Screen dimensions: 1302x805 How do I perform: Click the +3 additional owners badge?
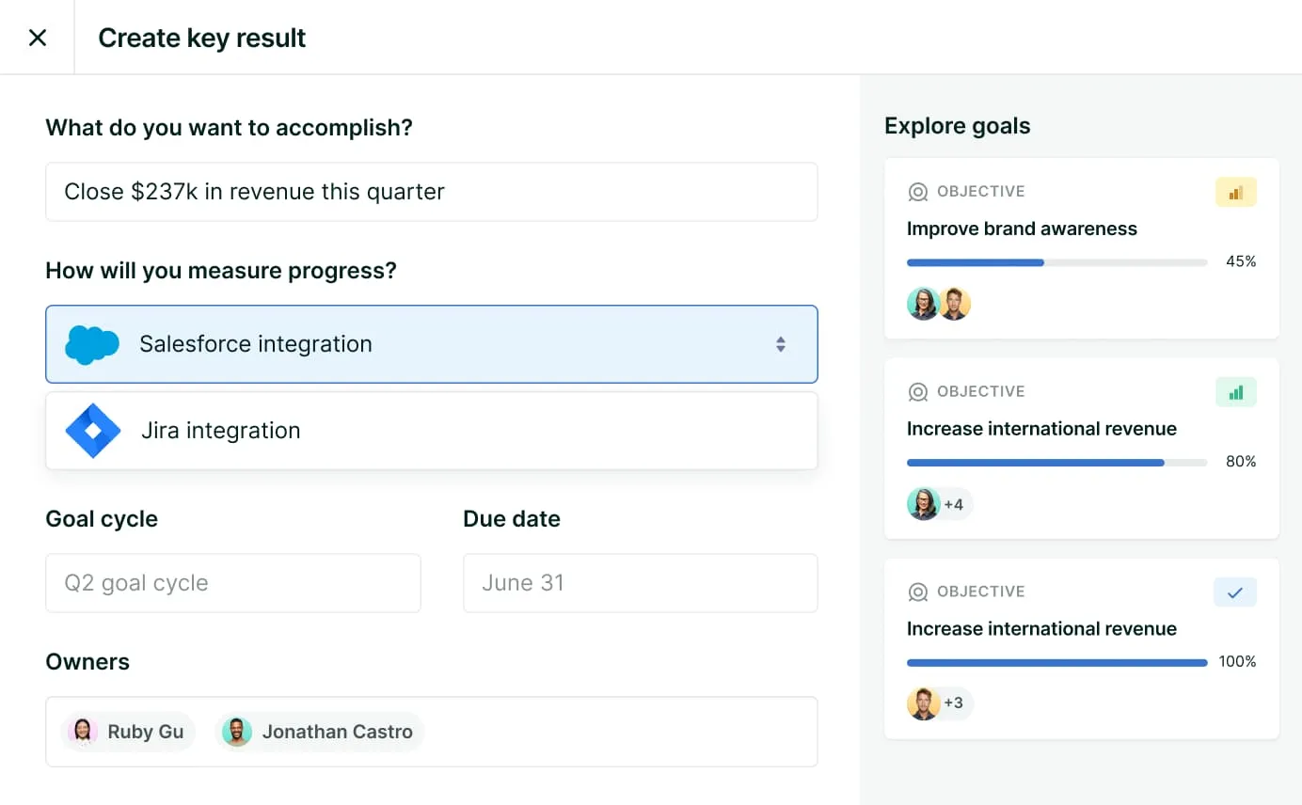point(954,703)
